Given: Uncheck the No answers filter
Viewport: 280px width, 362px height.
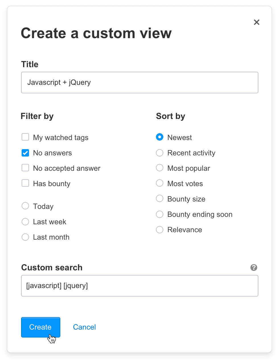Looking at the screenshot, I should point(25,153).
